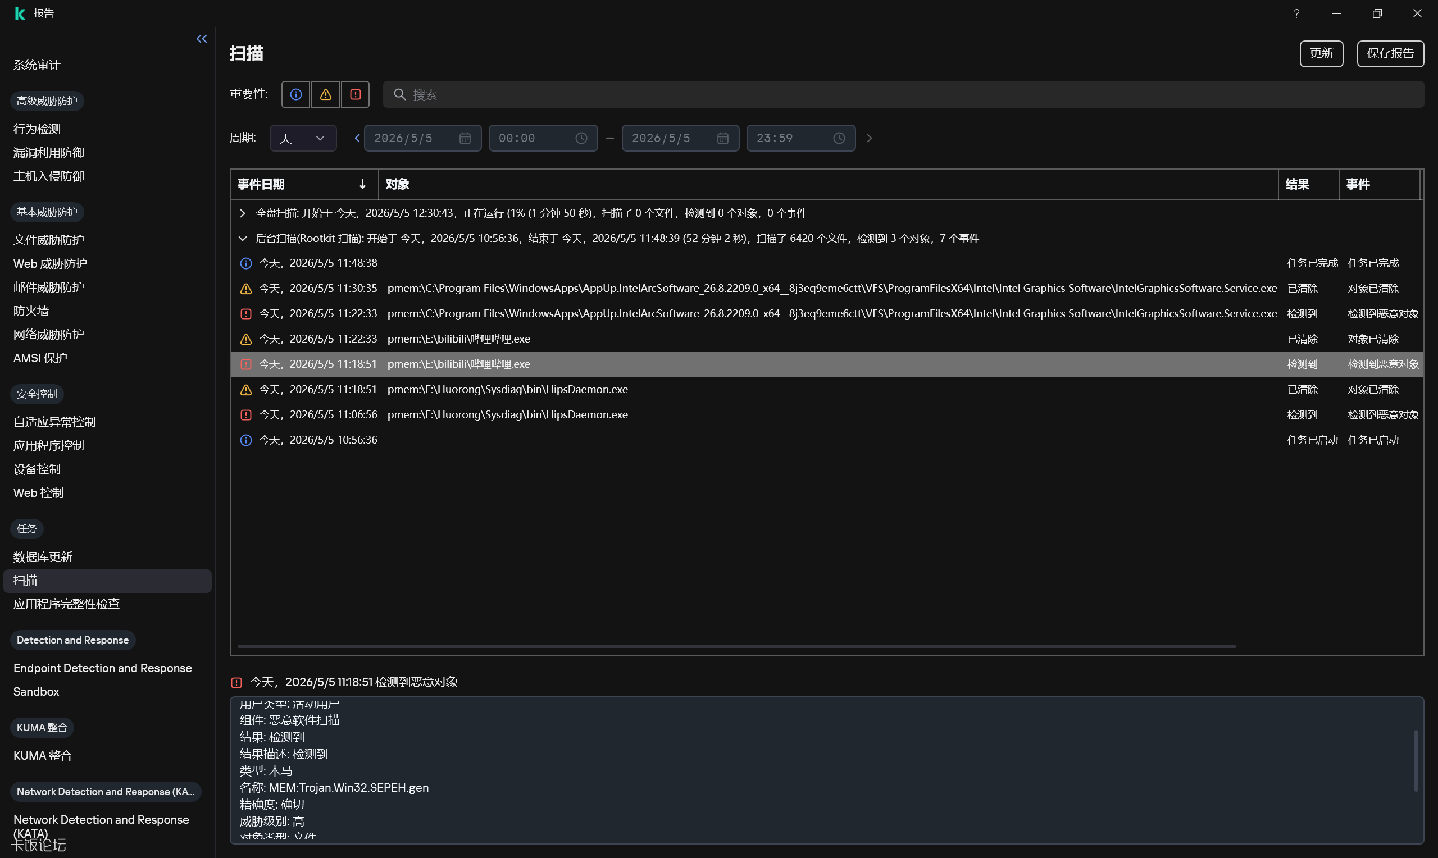Select the 11:30:35 IntelGraphicsSoftware 已清除 row
This screenshot has width=1438, height=858.
coord(827,289)
